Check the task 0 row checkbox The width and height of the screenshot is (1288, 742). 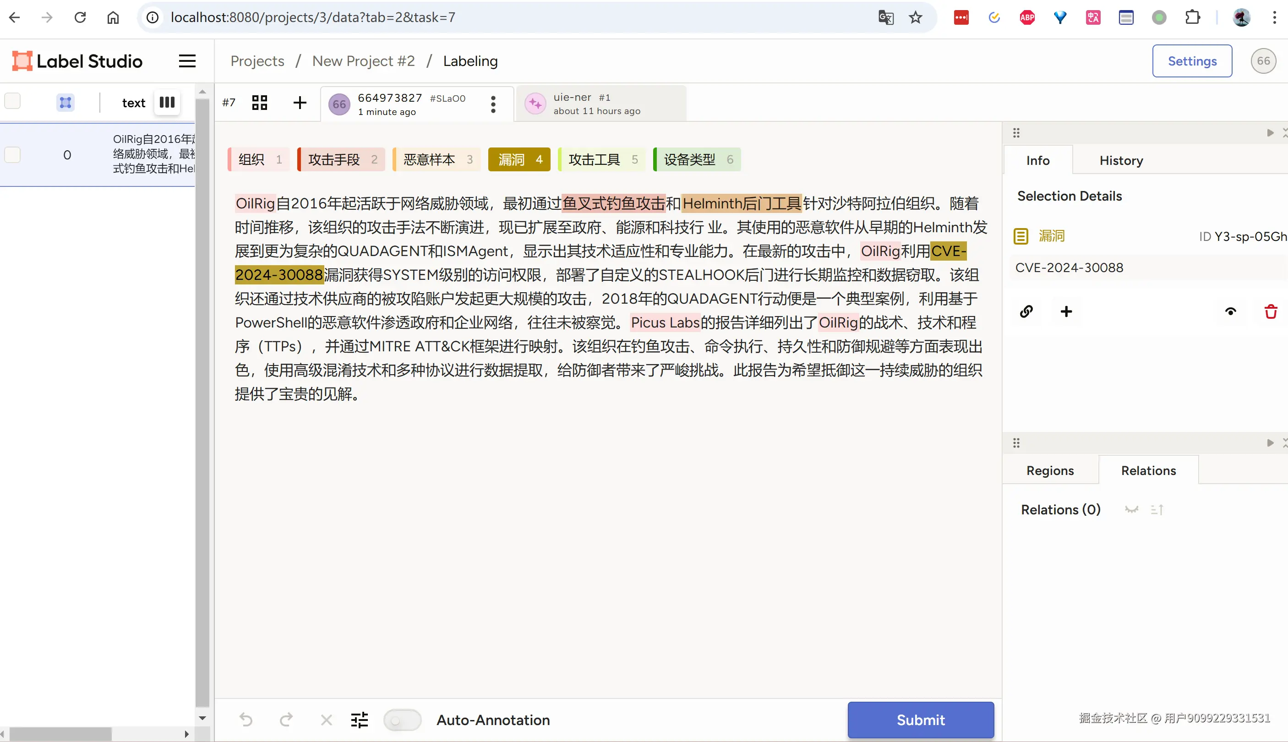(x=12, y=154)
